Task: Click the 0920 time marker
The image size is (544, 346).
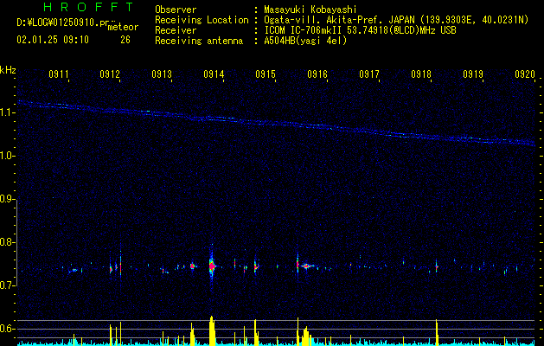Action: [525, 74]
